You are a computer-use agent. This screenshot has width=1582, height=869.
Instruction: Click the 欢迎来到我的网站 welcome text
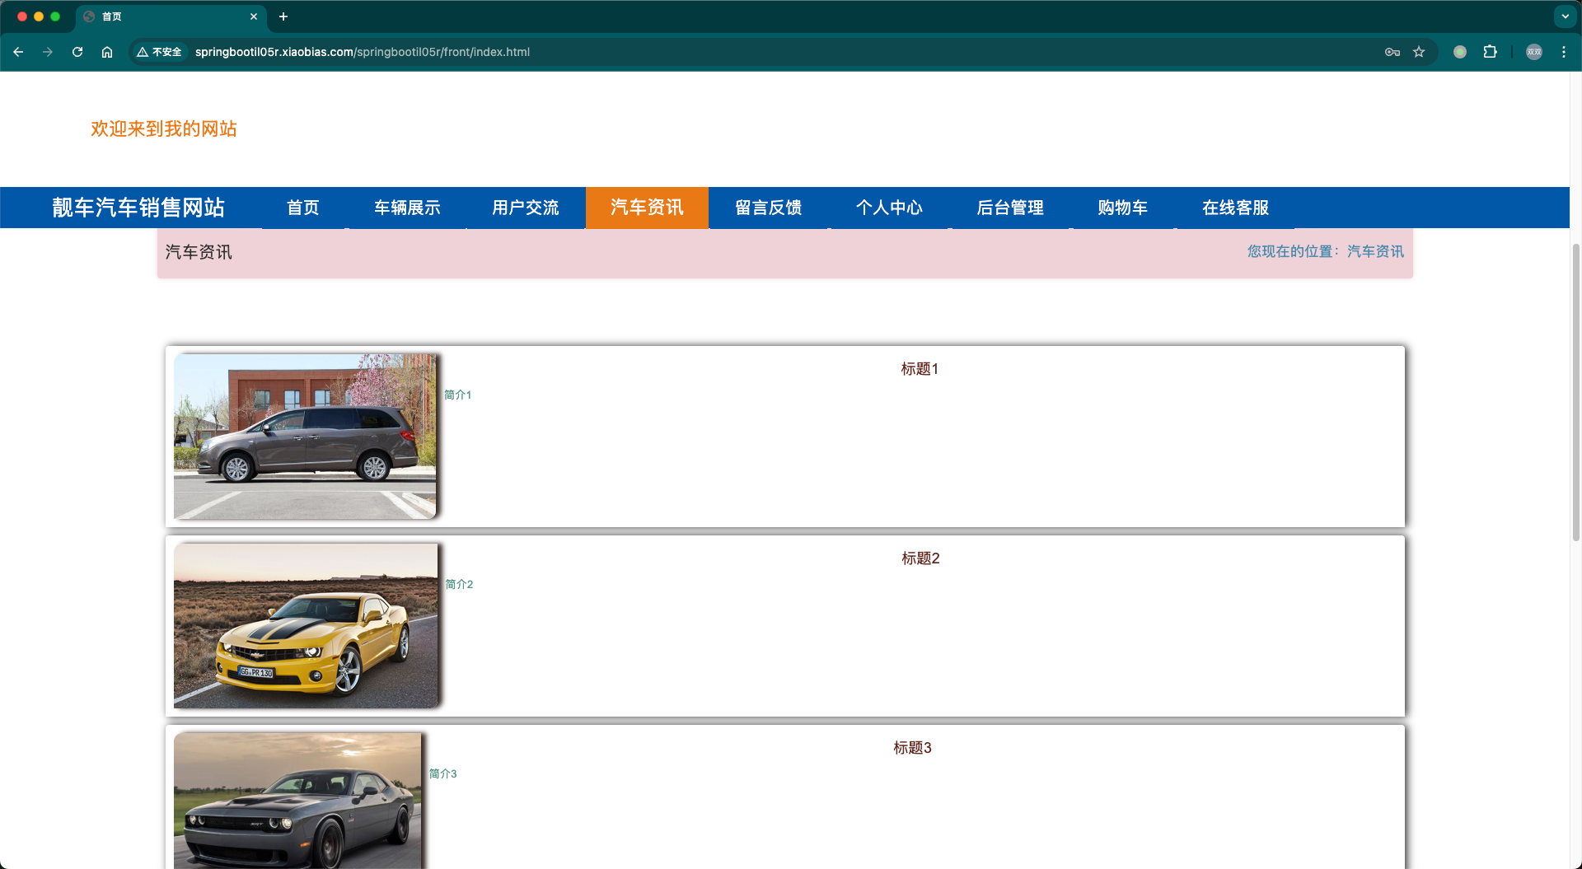(x=164, y=129)
